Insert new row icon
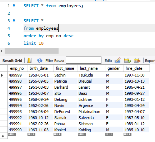The width and height of the screenshot is (155, 142). click(x=127, y=60)
